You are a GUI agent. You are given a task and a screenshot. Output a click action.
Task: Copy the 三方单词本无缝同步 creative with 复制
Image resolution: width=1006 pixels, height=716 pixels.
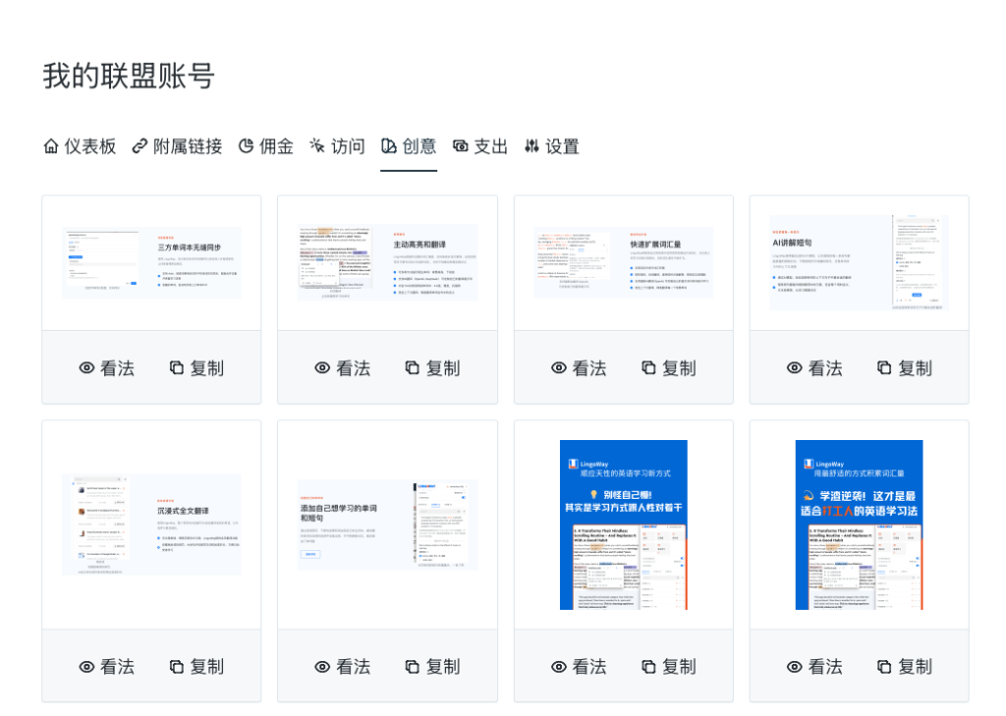click(196, 368)
